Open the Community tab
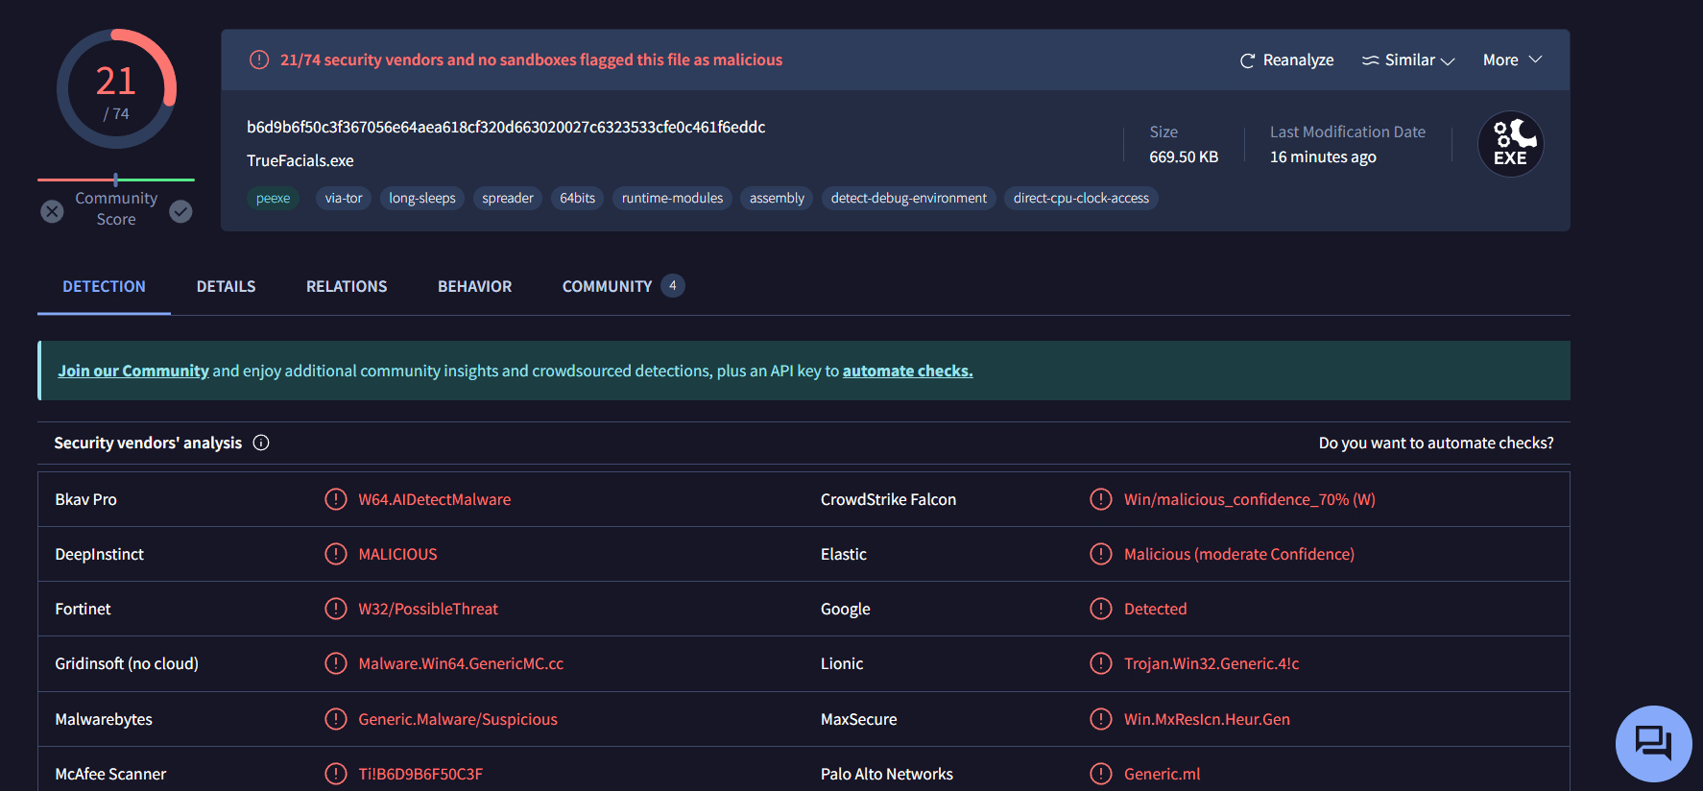The width and height of the screenshot is (1703, 791). (623, 286)
